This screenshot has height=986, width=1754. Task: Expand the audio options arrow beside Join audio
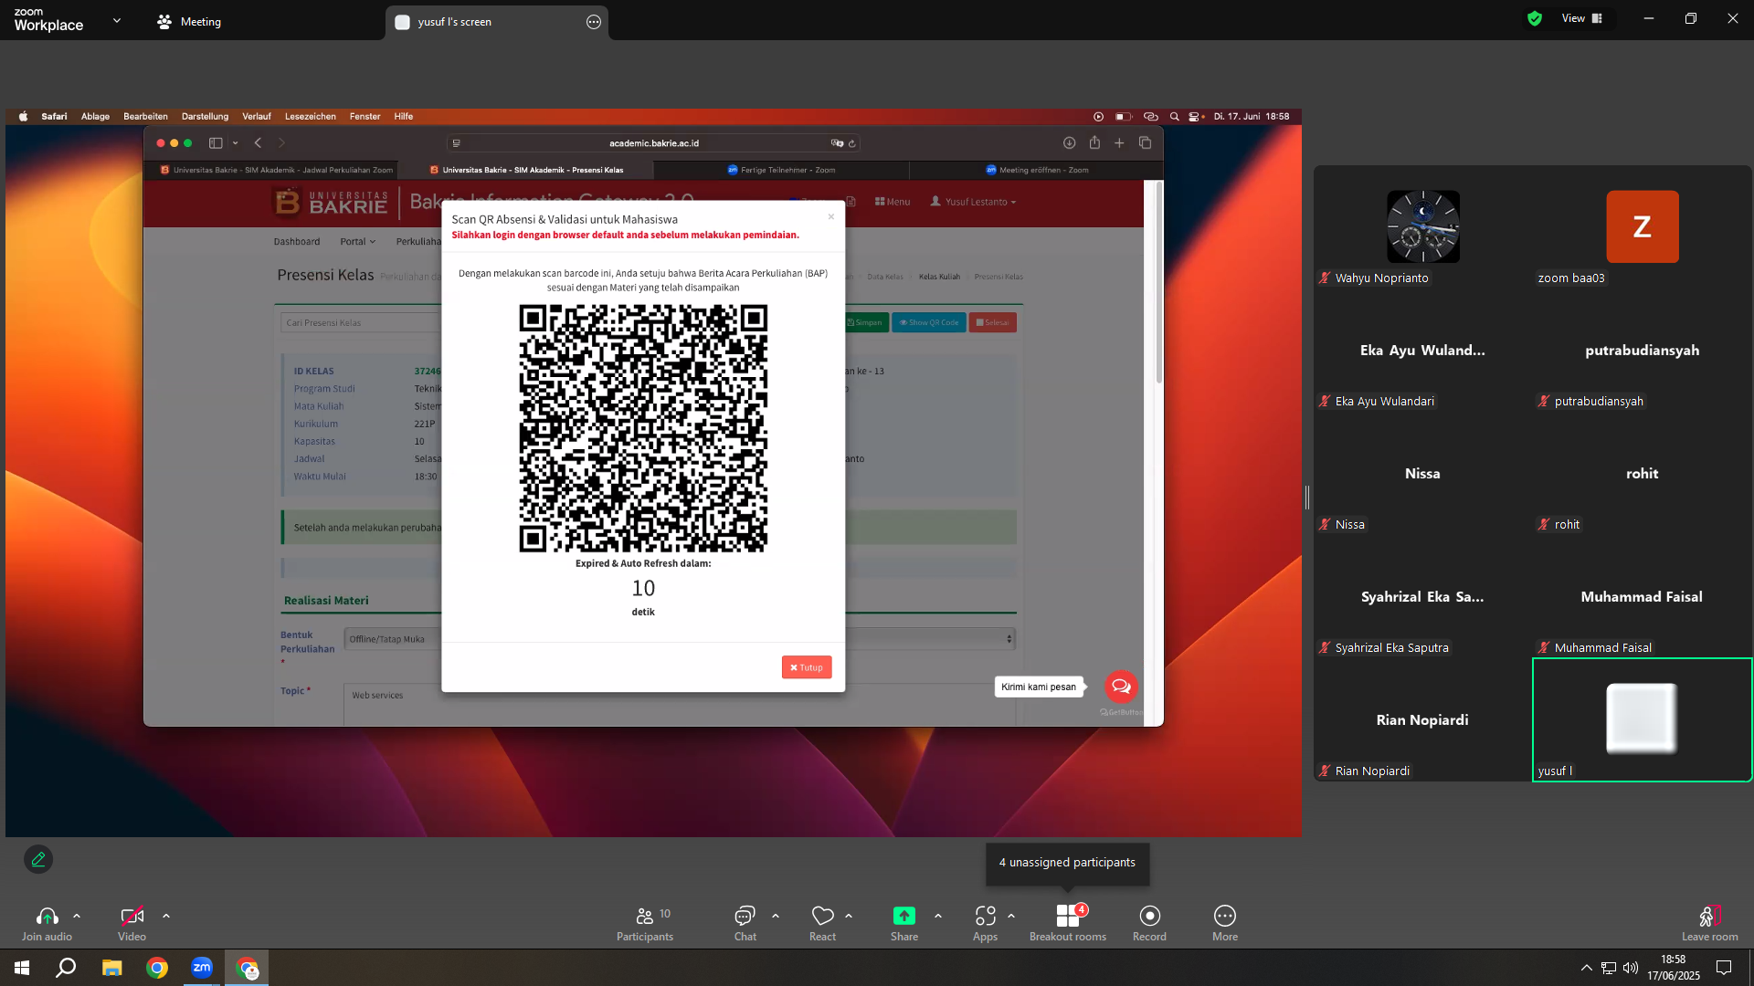coord(77,916)
